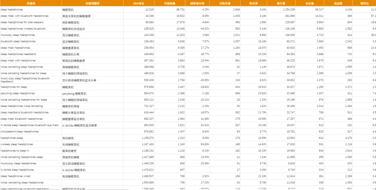Select the 'sleep mask with bluetooth headphones' keyword cell
Viewport: 376px width, 190px height.
pos(25,16)
